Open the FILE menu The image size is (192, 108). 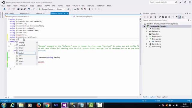pyautogui.click(x=3, y=6)
